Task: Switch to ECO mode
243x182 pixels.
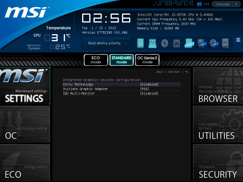Action: tap(96, 60)
